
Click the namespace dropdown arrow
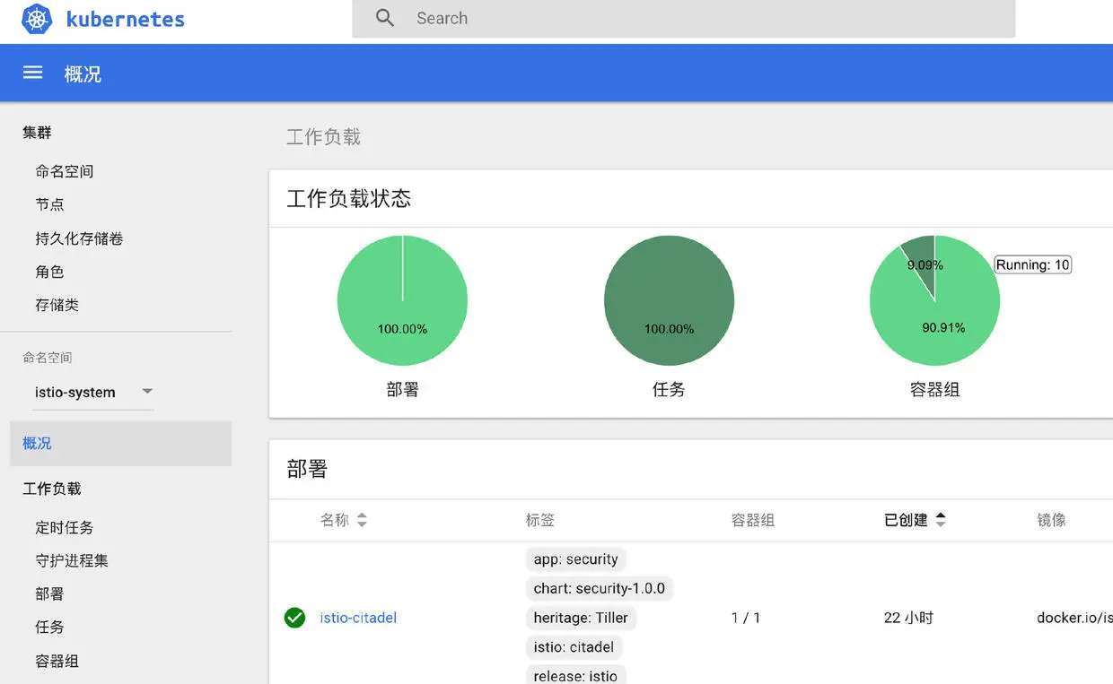click(148, 392)
